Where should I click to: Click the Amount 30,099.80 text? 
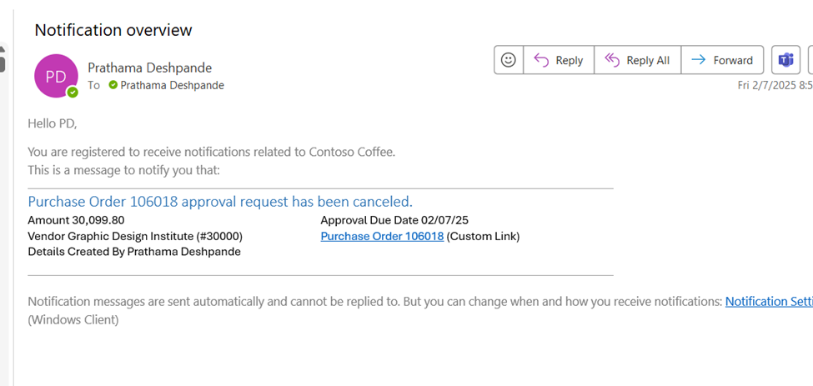coord(76,220)
